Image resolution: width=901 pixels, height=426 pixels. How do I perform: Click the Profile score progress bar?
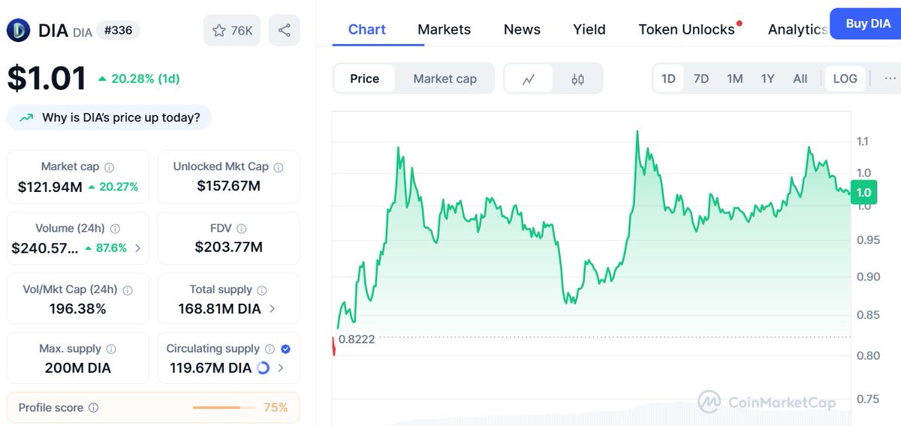[224, 408]
